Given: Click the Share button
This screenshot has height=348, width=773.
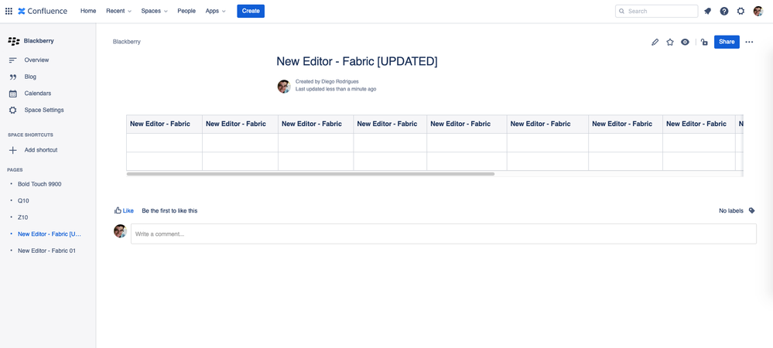Looking at the screenshot, I should [727, 42].
